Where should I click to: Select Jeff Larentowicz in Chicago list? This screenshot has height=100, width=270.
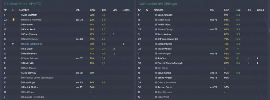[x=167, y=39]
